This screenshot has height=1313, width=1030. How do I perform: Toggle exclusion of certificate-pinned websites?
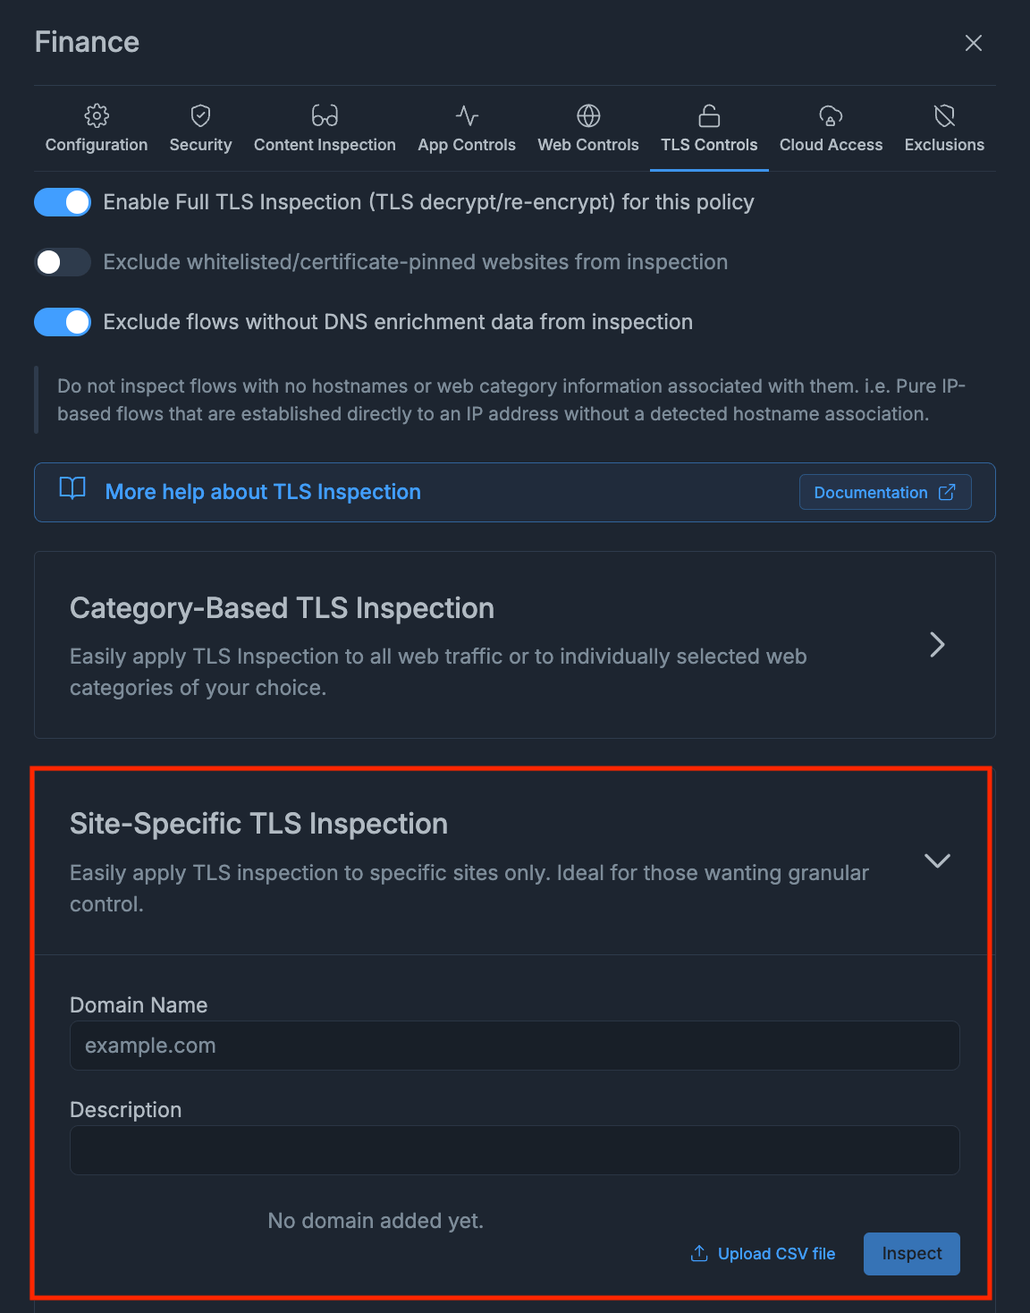tap(62, 262)
